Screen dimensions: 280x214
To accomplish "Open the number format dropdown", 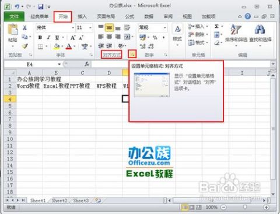I will tap(165, 28).
